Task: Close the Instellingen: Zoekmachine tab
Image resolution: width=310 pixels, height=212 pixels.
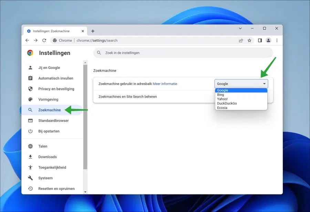Action: (83, 31)
